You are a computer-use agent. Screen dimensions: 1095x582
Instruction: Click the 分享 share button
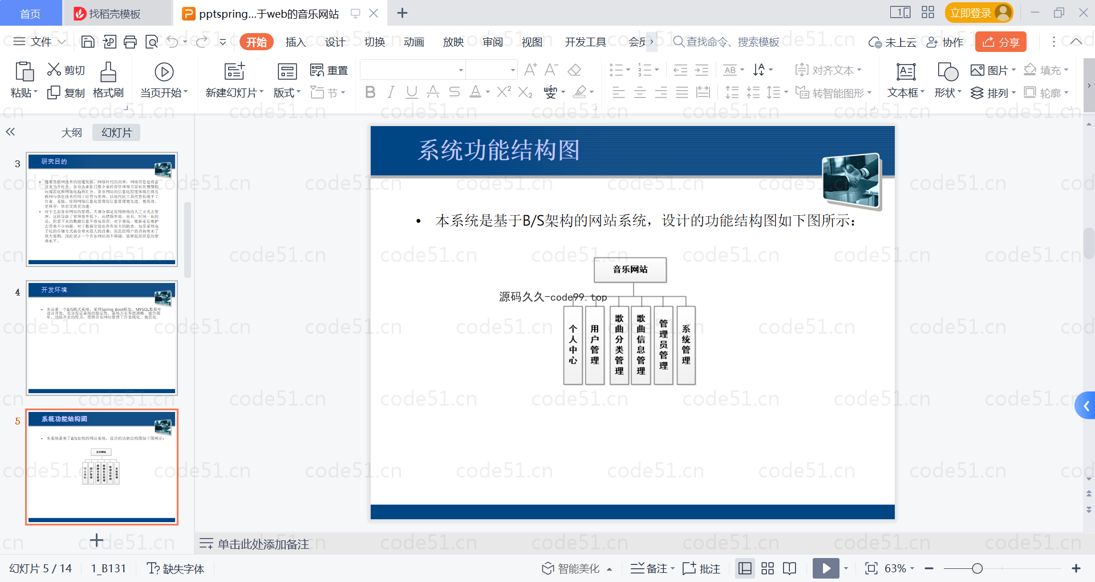click(x=1001, y=42)
